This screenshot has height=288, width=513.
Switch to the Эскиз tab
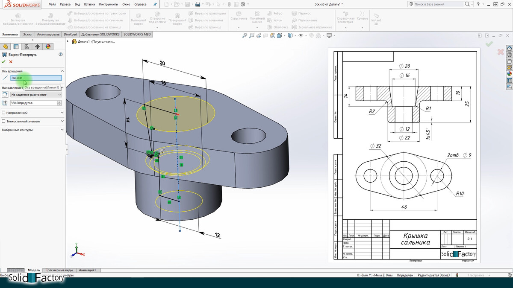coord(27,34)
